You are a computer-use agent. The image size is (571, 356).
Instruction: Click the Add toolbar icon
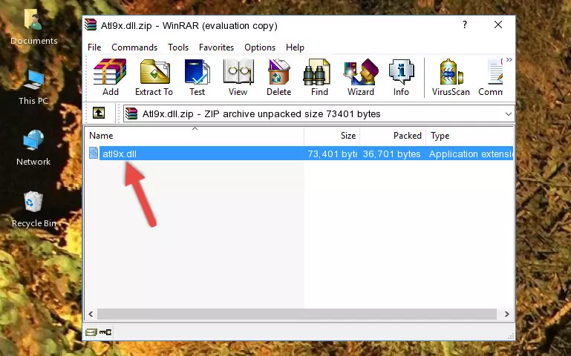pos(110,77)
